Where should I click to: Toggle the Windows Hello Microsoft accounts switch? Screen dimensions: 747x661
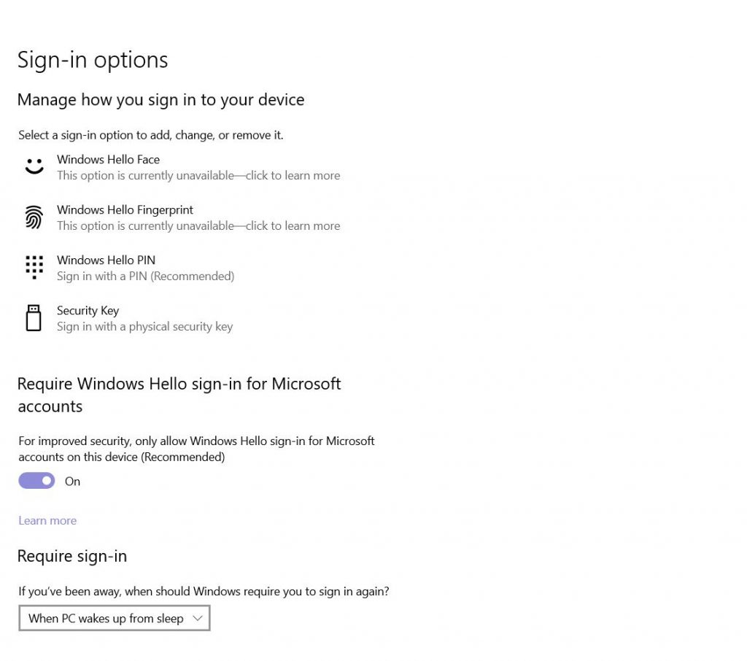[x=36, y=481]
